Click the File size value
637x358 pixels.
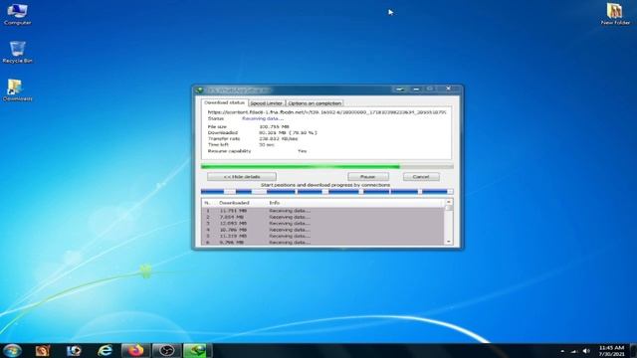click(275, 126)
